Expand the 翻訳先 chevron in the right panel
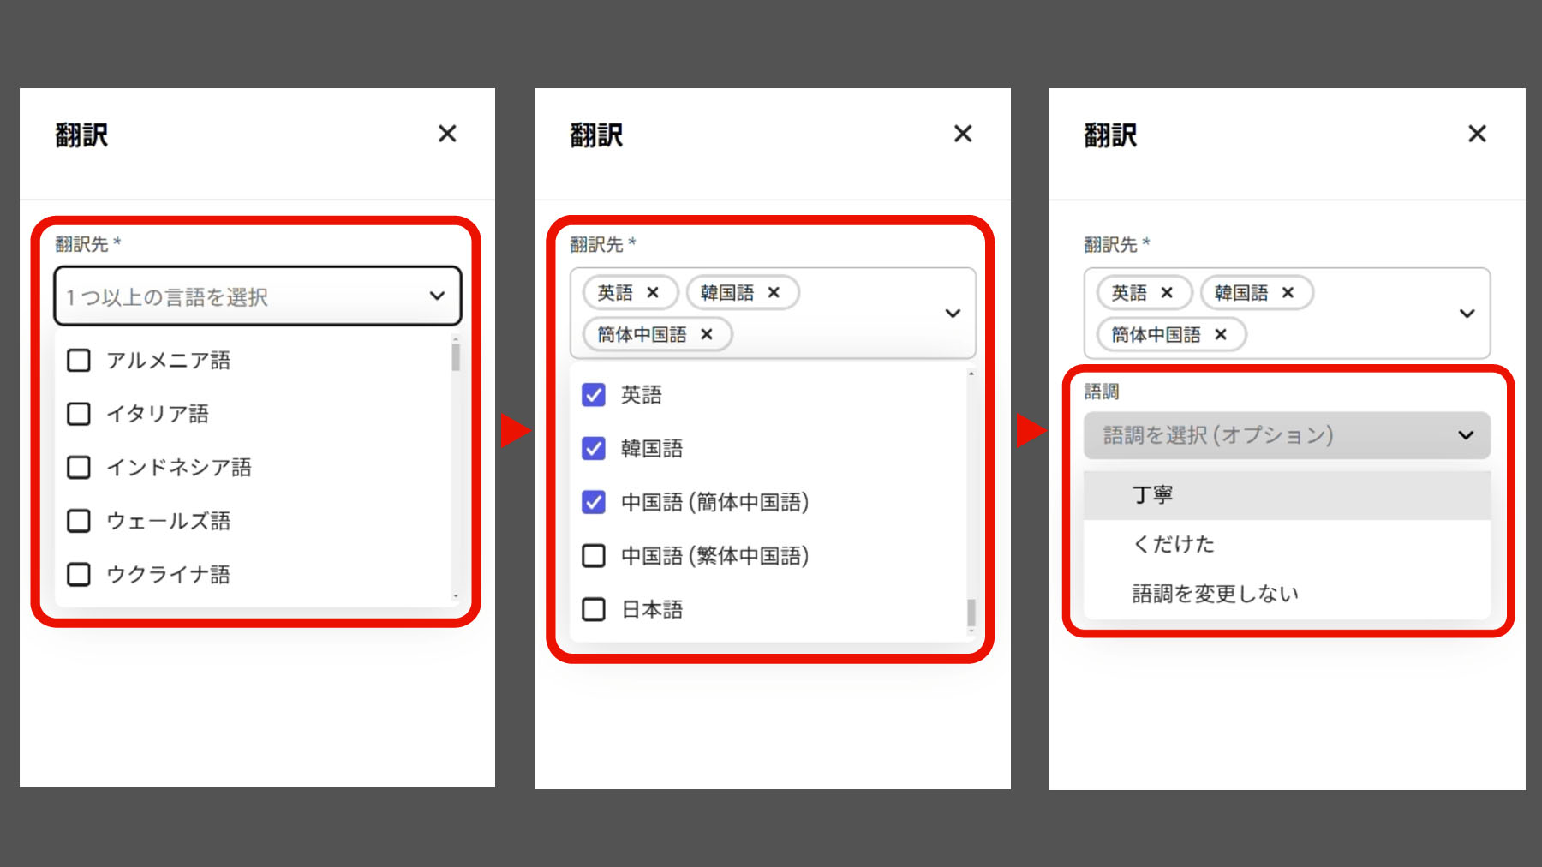 click(1467, 314)
